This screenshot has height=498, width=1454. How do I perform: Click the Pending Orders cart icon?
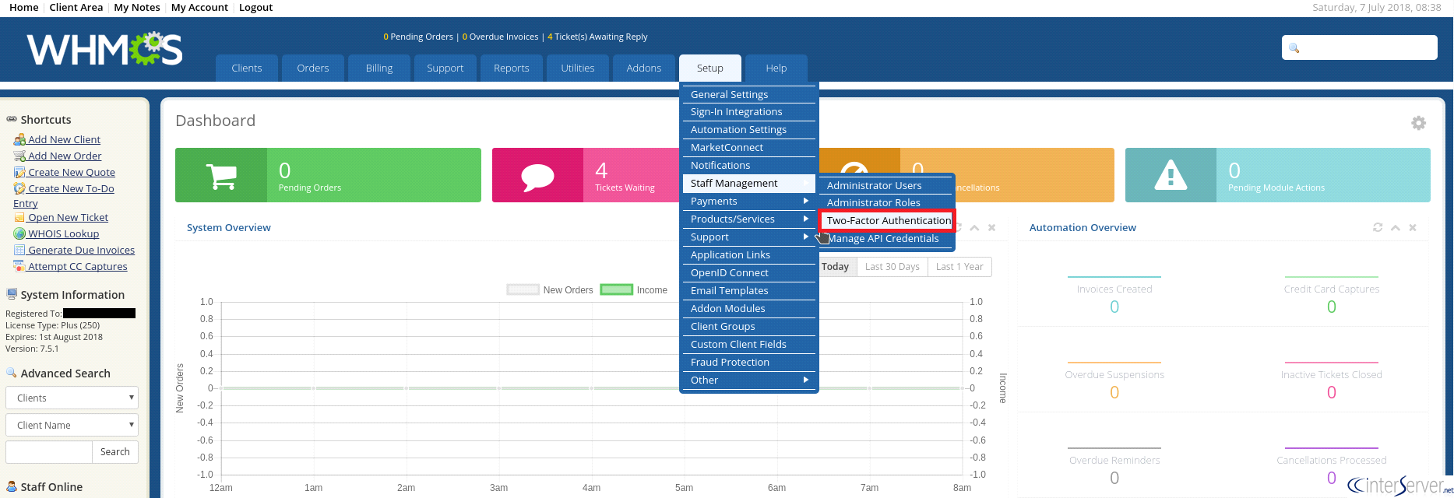click(x=221, y=176)
